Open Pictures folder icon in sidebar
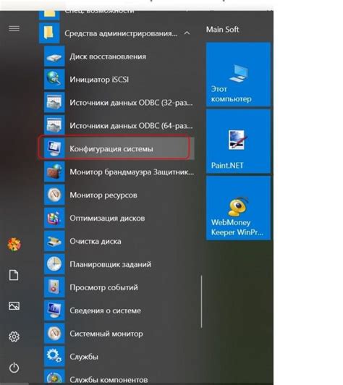The image size is (343, 385). click(14, 306)
